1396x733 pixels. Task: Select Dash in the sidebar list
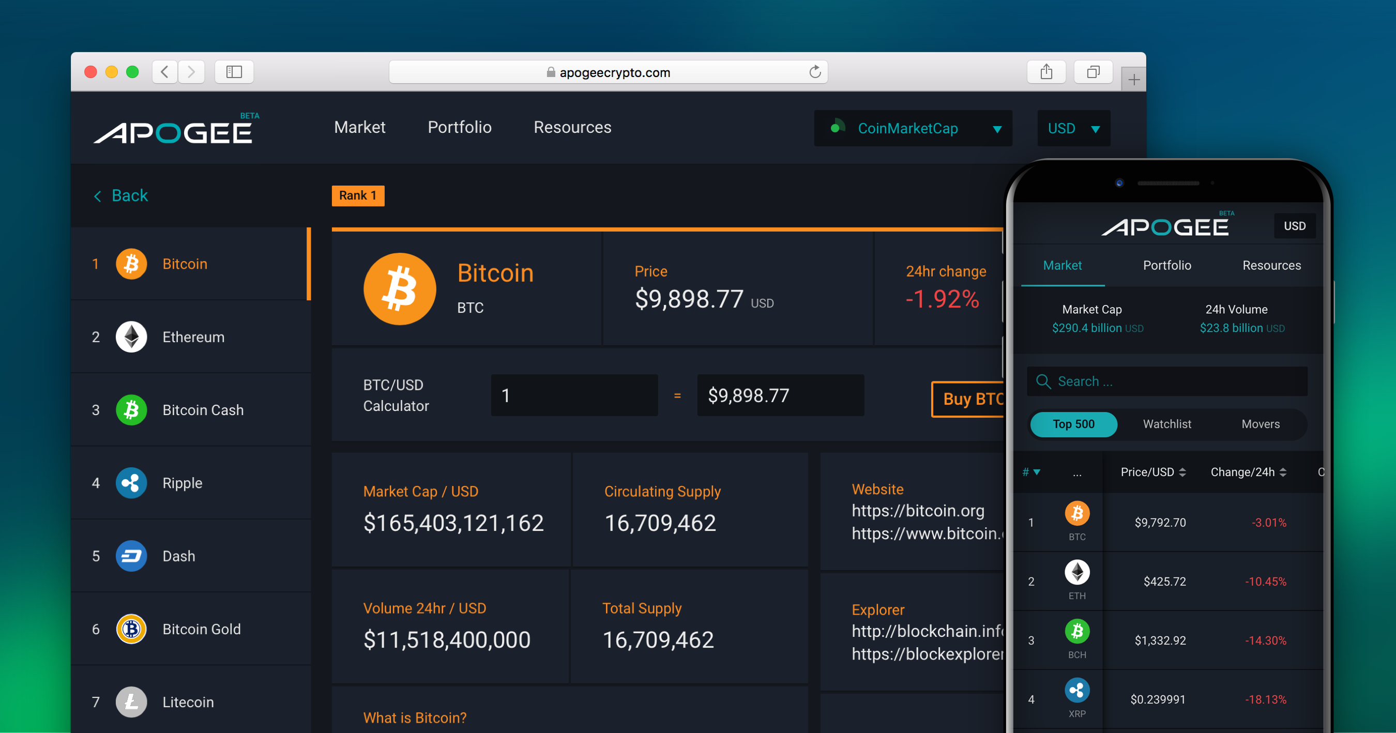tap(191, 556)
